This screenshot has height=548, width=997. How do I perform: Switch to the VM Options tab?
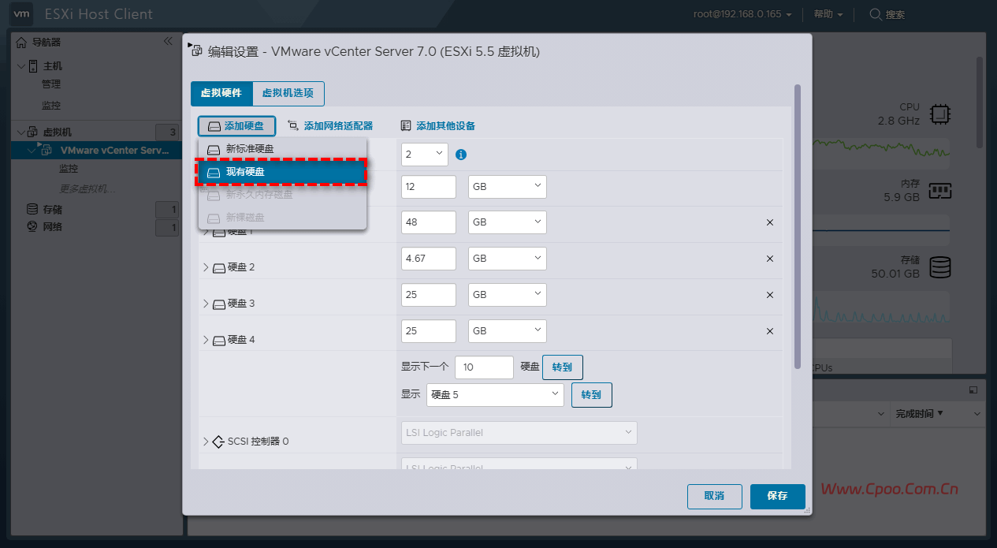click(288, 93)
